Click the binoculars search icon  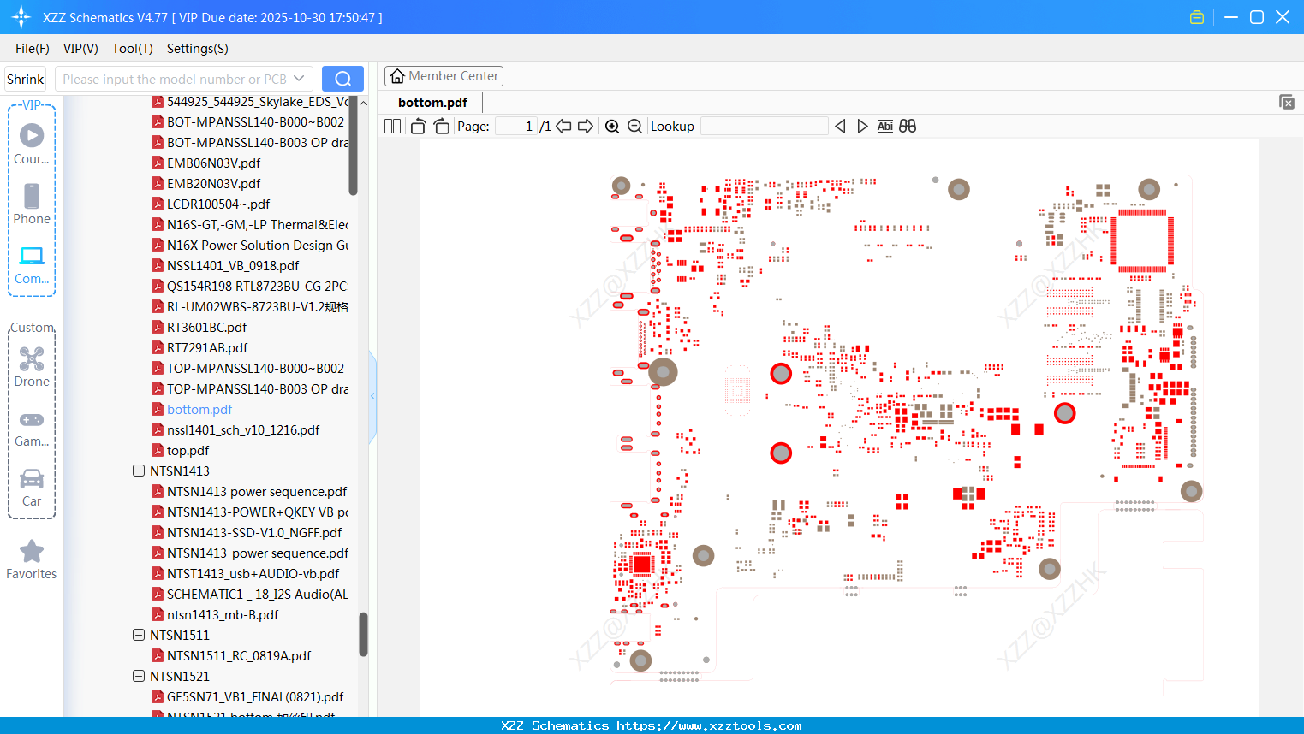tap(908, 127)
